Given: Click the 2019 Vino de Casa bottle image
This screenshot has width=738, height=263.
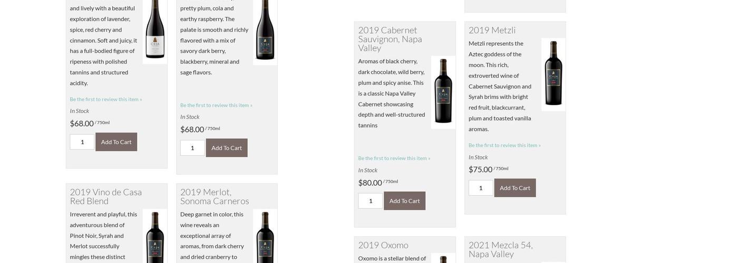Looking at the screenshot, I should click(x=154, y=237).
